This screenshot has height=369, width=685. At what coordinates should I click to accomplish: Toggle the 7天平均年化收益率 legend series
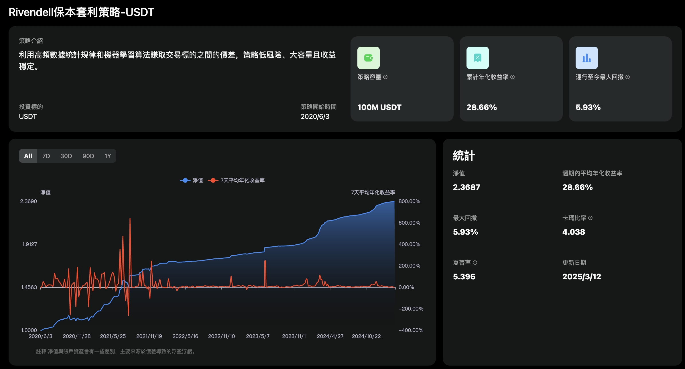[236, 180]
